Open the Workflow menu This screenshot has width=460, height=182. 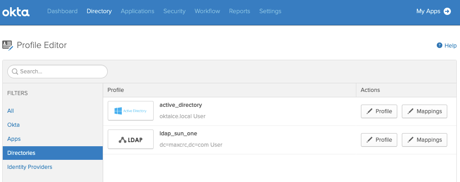click(x=207, y=11)
